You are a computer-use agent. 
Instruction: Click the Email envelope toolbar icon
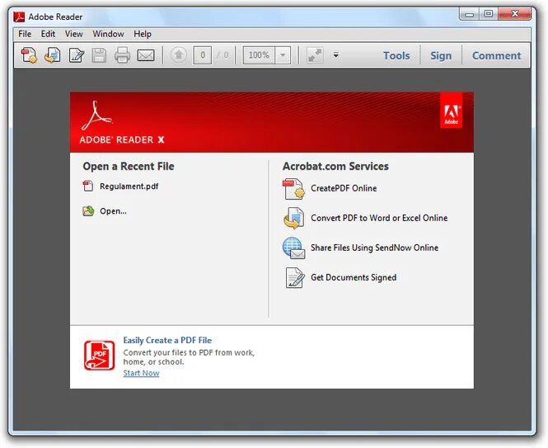pyautogui.click(x=146, y=55)
